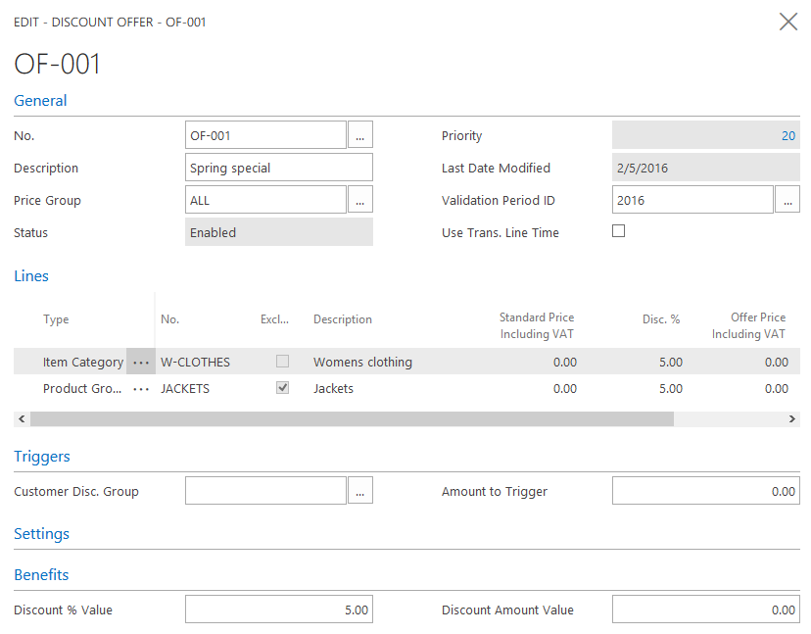Toggle Exclude checkbox on W-CLOTHES row

click(x=282, y=362)
